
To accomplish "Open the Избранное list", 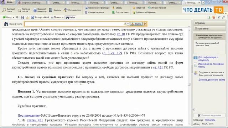I will 139,8.
